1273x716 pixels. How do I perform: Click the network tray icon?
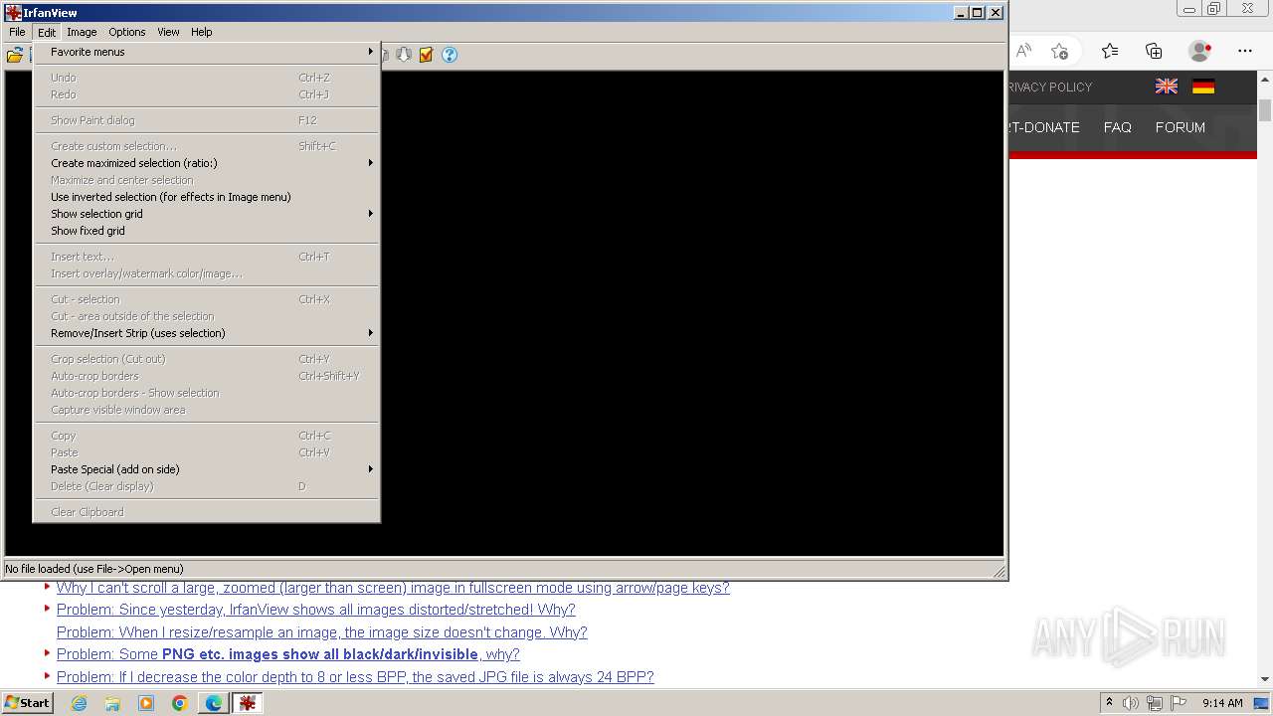tap(1155, 703)
